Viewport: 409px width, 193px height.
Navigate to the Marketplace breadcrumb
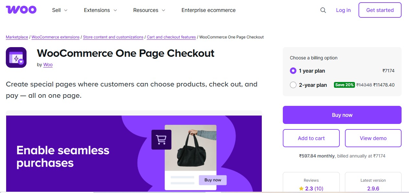(x=17, y=37)
